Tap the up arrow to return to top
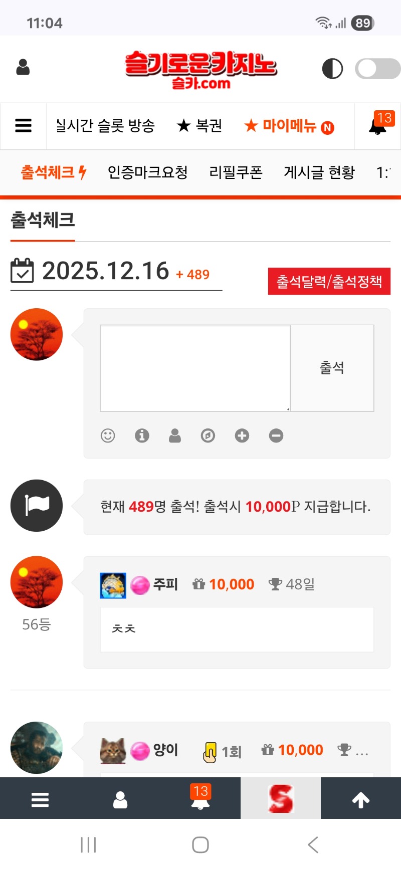The height and width of the screenshot is (869, 401). point(361,799)
